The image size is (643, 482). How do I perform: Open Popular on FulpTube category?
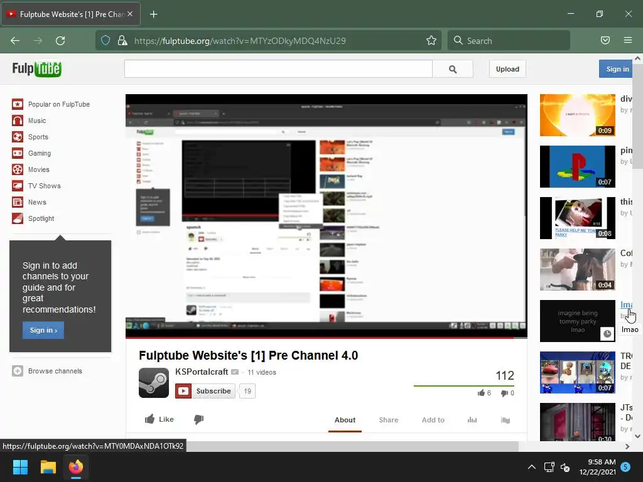click(x=58, y=104)
